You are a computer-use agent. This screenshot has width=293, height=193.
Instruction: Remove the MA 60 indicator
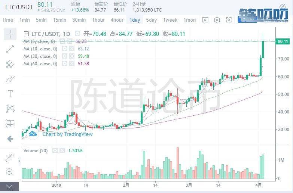coord(72,64)
